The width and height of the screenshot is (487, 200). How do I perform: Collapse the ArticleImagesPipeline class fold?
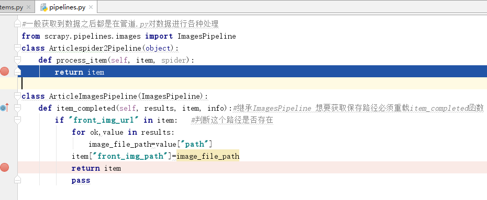pos(18,96)
